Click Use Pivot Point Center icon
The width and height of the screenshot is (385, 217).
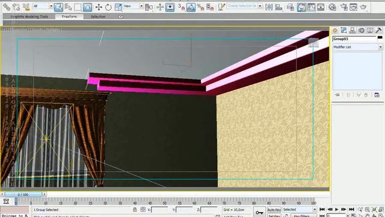point(149,7)
